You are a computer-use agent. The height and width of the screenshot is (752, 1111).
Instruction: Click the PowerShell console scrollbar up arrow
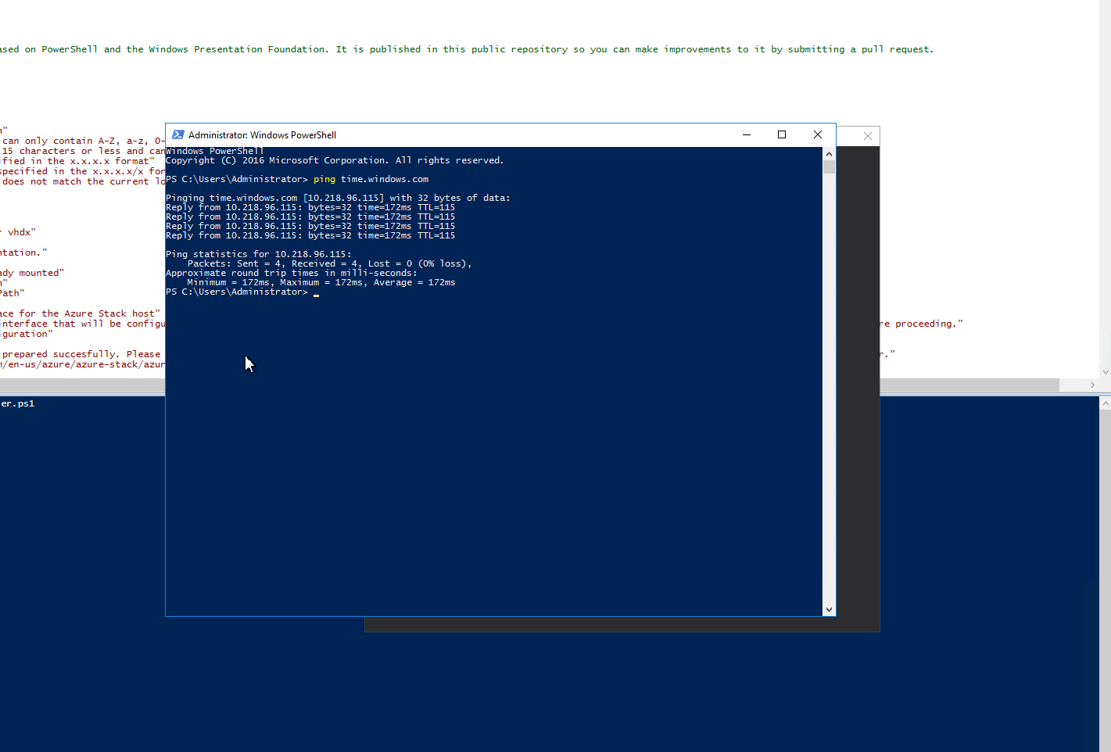(829, 154)
